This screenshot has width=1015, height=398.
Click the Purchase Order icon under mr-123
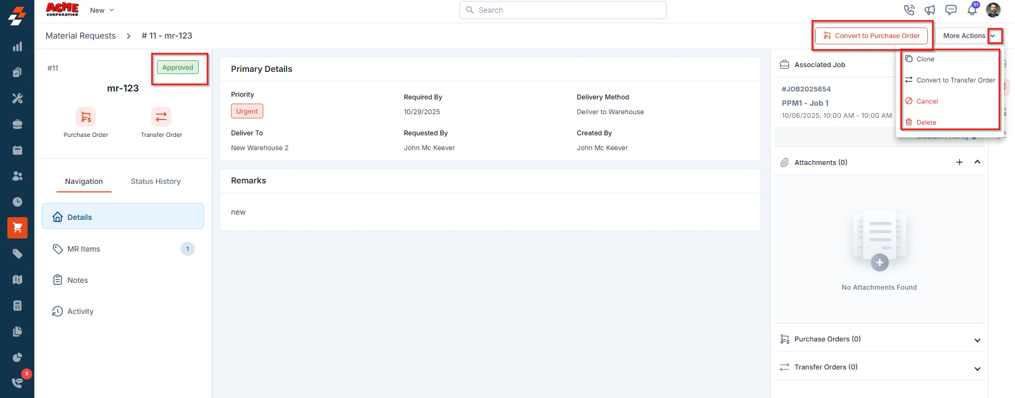(86, 117)
